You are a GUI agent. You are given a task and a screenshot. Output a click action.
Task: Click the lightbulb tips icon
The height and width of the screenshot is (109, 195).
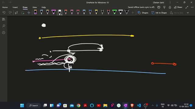pyautogui.click(x=164, y=7)
